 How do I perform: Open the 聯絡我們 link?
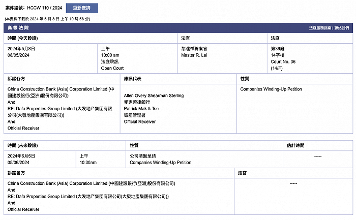pyautogui.click(x=343, y=28)
